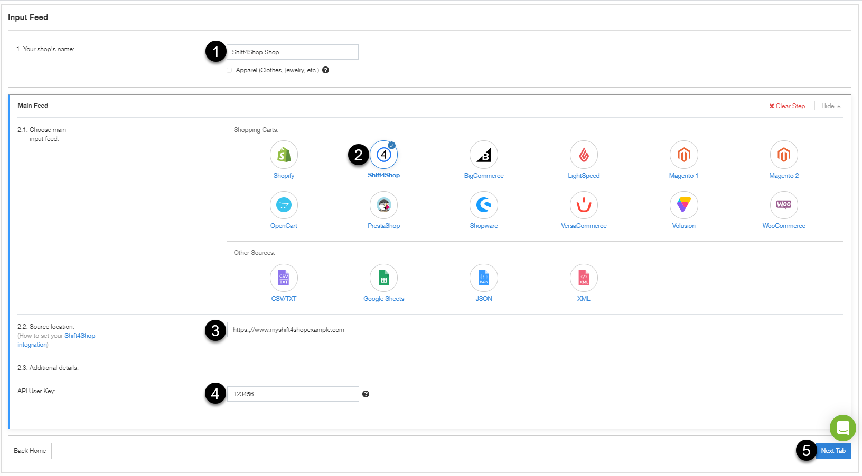Viewport: 862px width, 476px height.
Task: Choose the XML source icon
Action: tap(584, 278)
